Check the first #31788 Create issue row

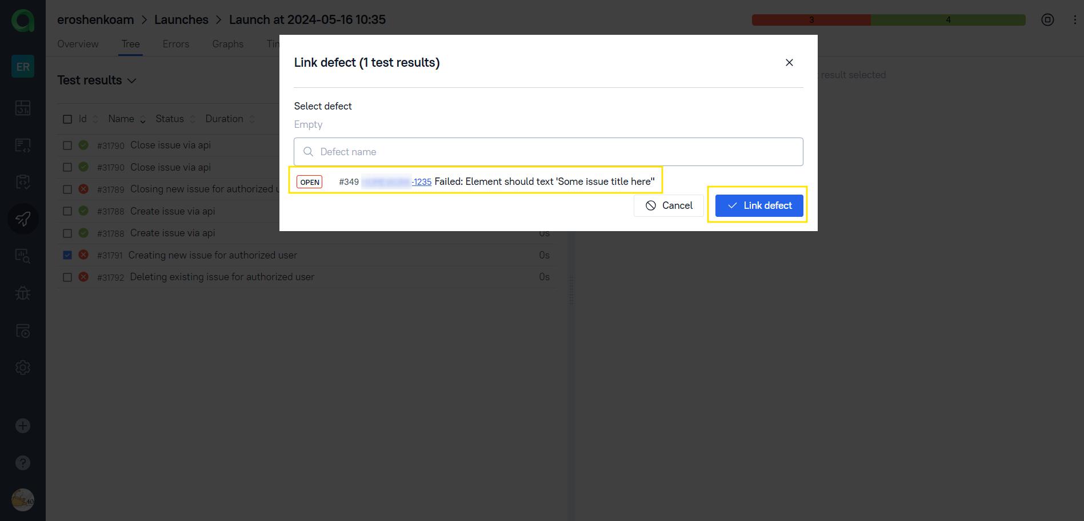coord(67,211)
